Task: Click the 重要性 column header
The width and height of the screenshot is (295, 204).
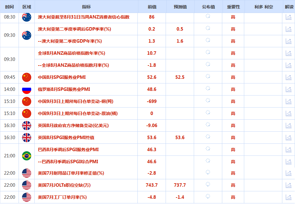Action: pyautogui.click(x=233, y=7)
